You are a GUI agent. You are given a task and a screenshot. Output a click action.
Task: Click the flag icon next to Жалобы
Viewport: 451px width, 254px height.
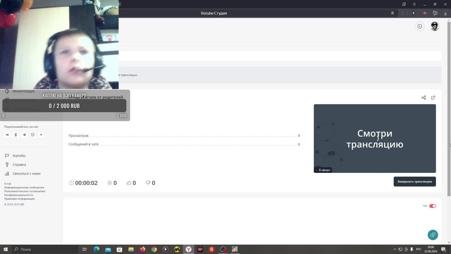[x=7, y=156]
